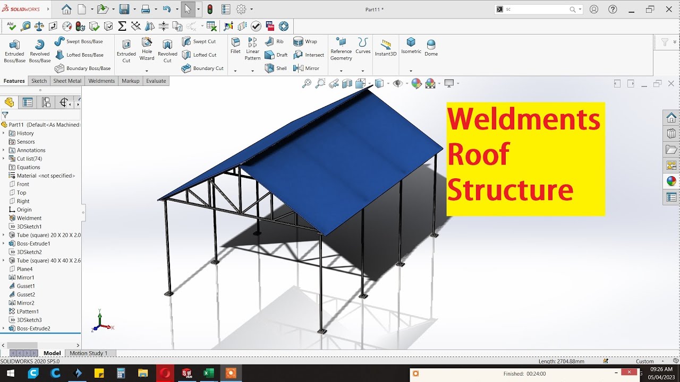Select the Shell tool

click(x=276, y=68)
